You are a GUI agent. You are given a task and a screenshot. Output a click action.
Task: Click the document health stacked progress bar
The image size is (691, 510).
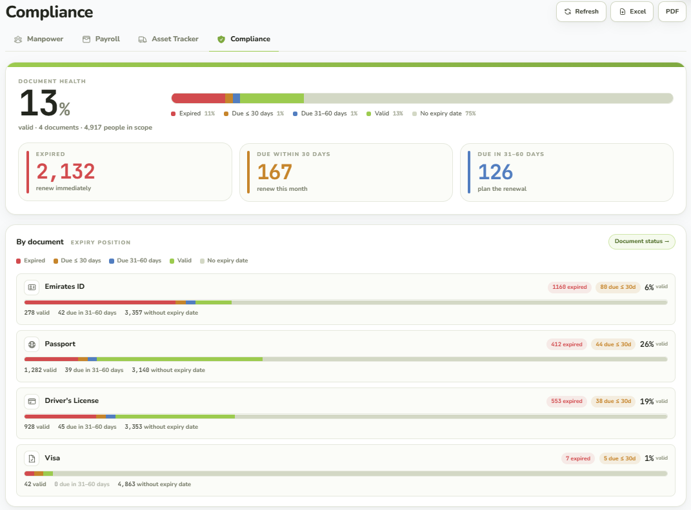click(422, 98)
